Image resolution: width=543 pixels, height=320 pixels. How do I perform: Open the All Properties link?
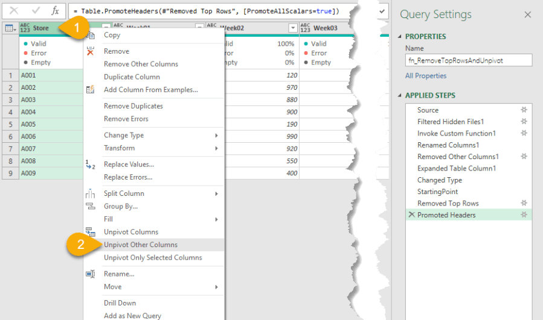[x=426, y=76]
